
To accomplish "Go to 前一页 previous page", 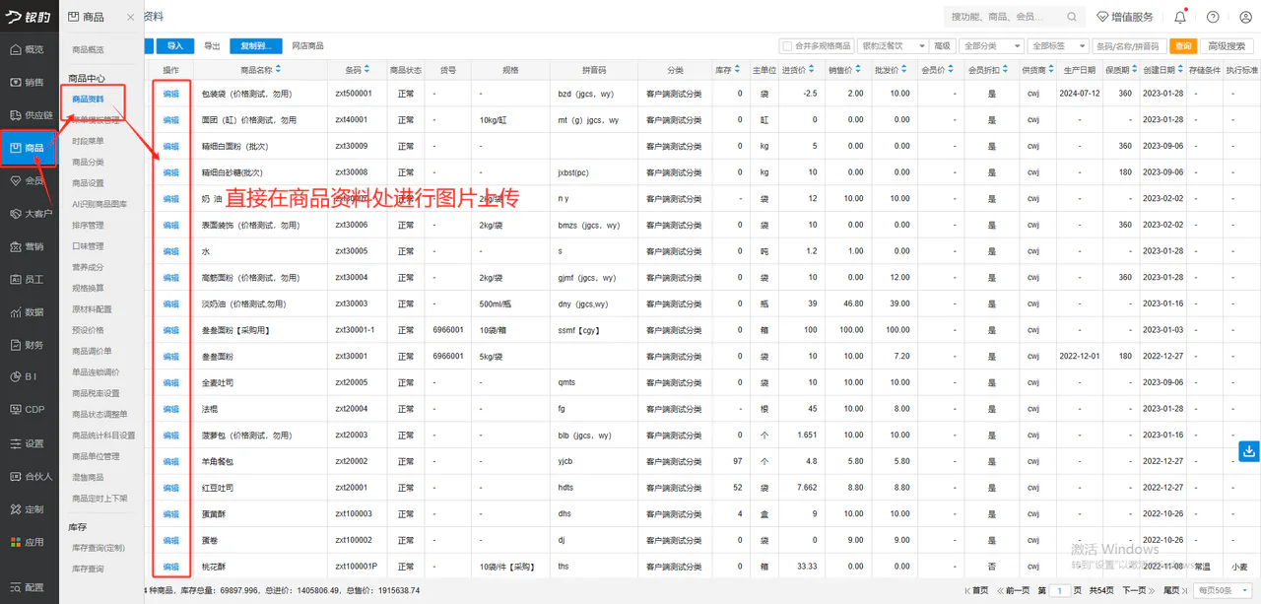I will (1014, 590).
